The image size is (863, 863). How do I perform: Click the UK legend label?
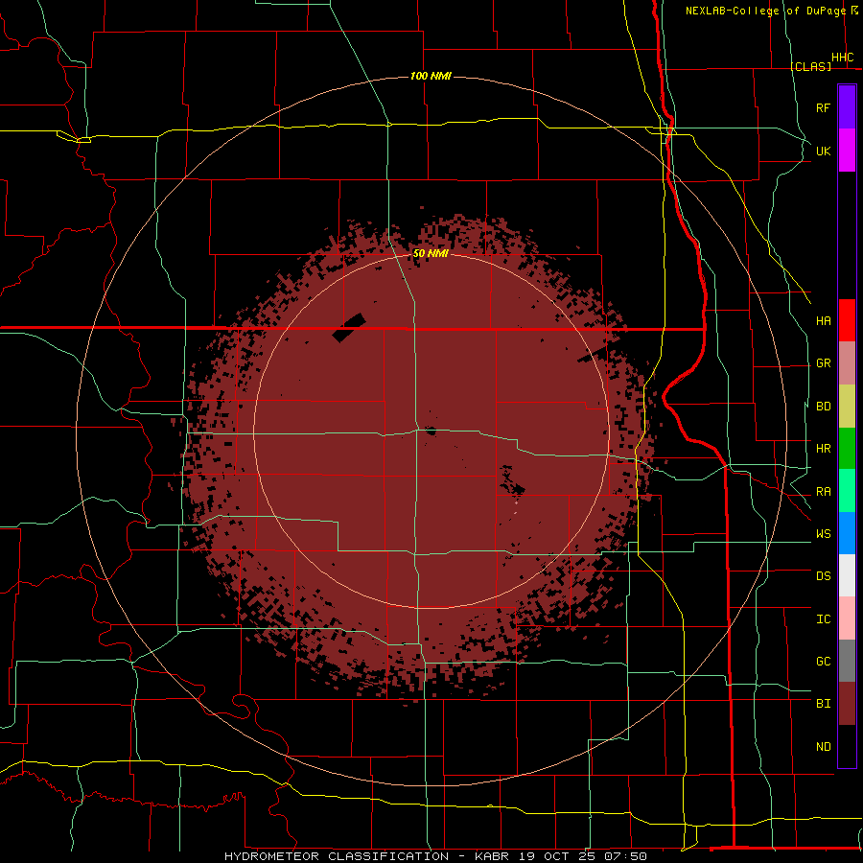click(823, 151)
